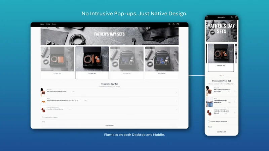Open the Contact menu item
Image resolution: width=269 pixels, height=151 pixels.
click(54, 24)
